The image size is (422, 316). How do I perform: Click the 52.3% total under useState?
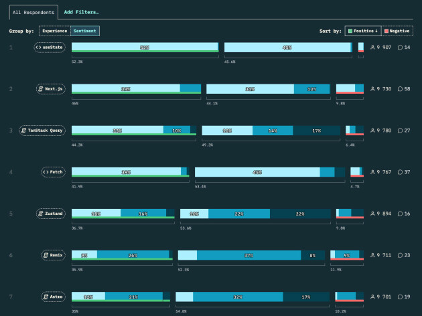tap(77, 62)
